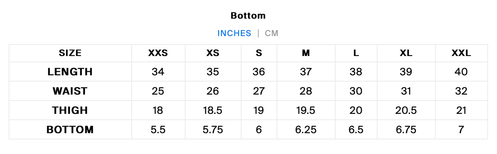Select the XL size column header
The height and width of the screenshot is (154, 497).
click(x=406, y=53)
